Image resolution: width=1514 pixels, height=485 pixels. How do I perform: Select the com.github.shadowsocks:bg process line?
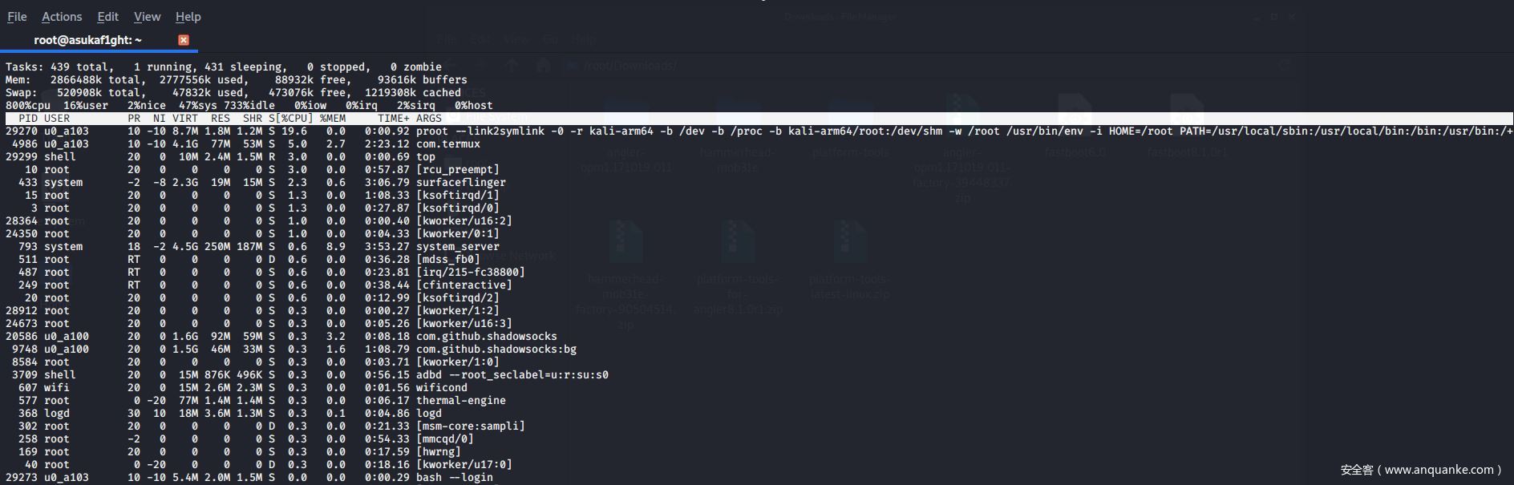(496, 350)
